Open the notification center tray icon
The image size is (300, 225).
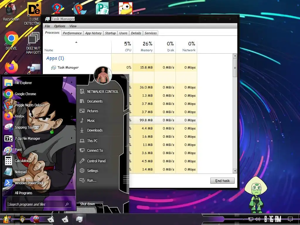290,219
